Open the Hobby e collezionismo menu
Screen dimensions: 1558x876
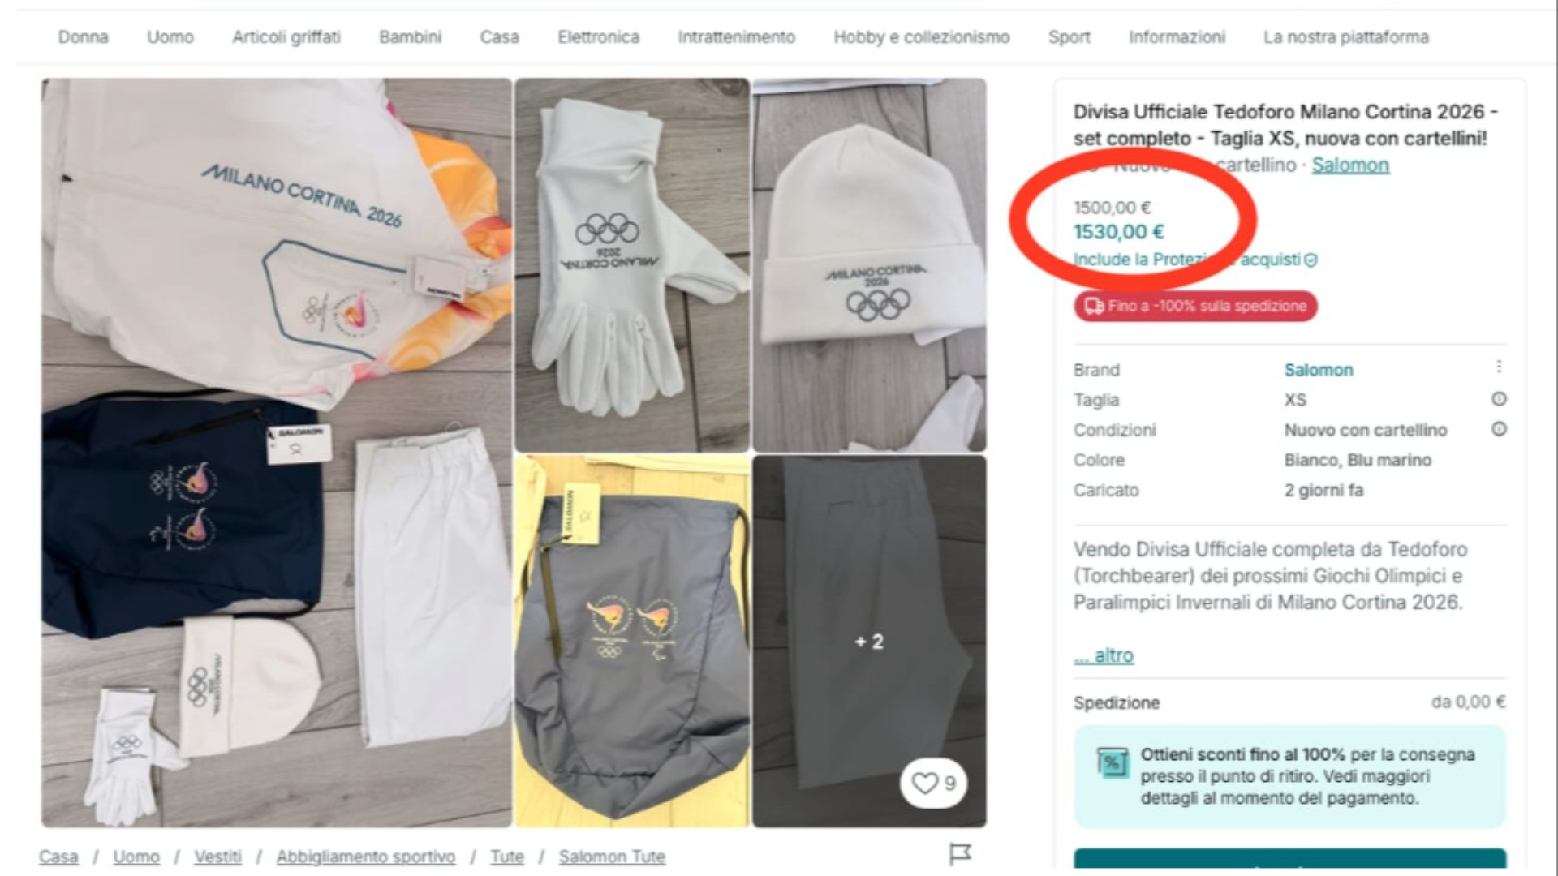(921, 37)
